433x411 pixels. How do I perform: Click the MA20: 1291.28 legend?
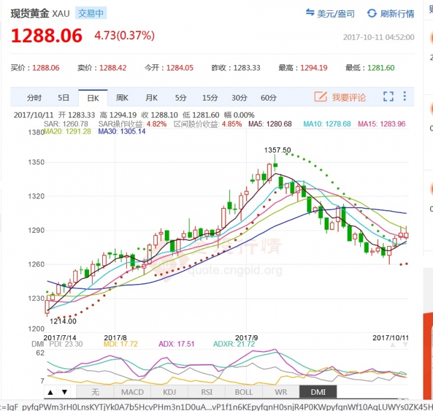67,131
